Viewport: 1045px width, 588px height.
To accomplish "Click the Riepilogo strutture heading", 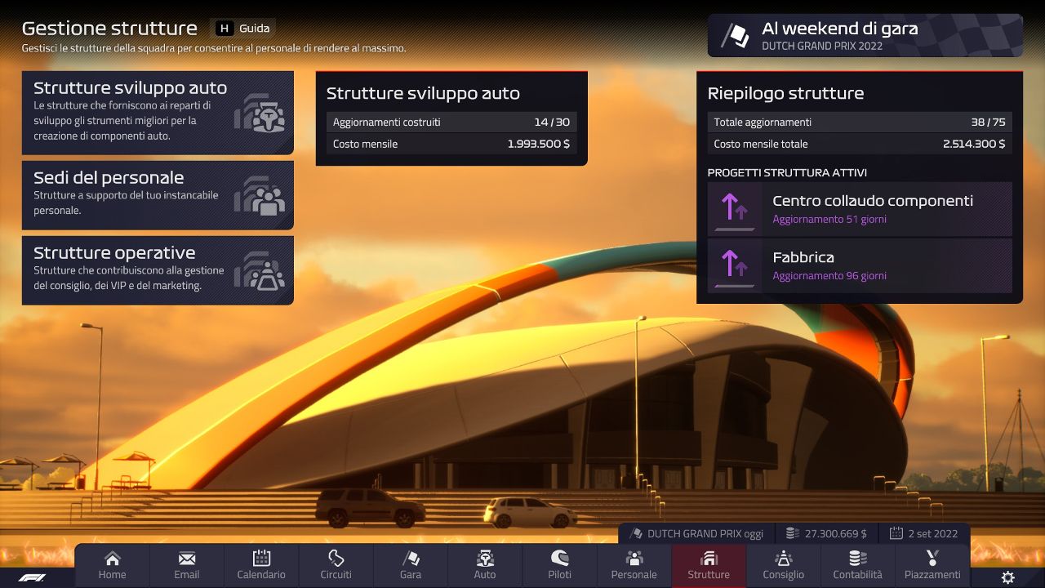I will coord(785,93).
